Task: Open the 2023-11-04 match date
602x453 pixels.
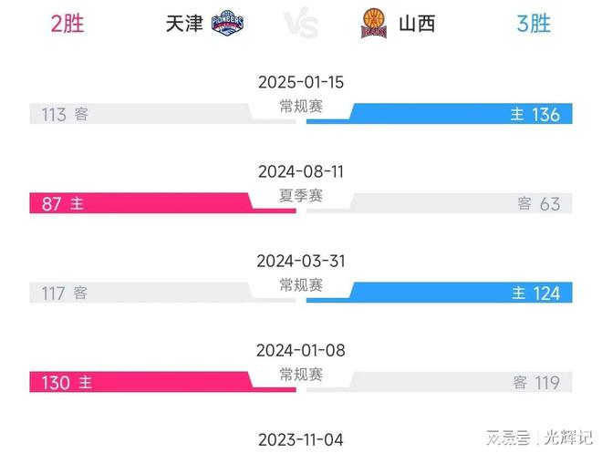Action: [301, 439]
